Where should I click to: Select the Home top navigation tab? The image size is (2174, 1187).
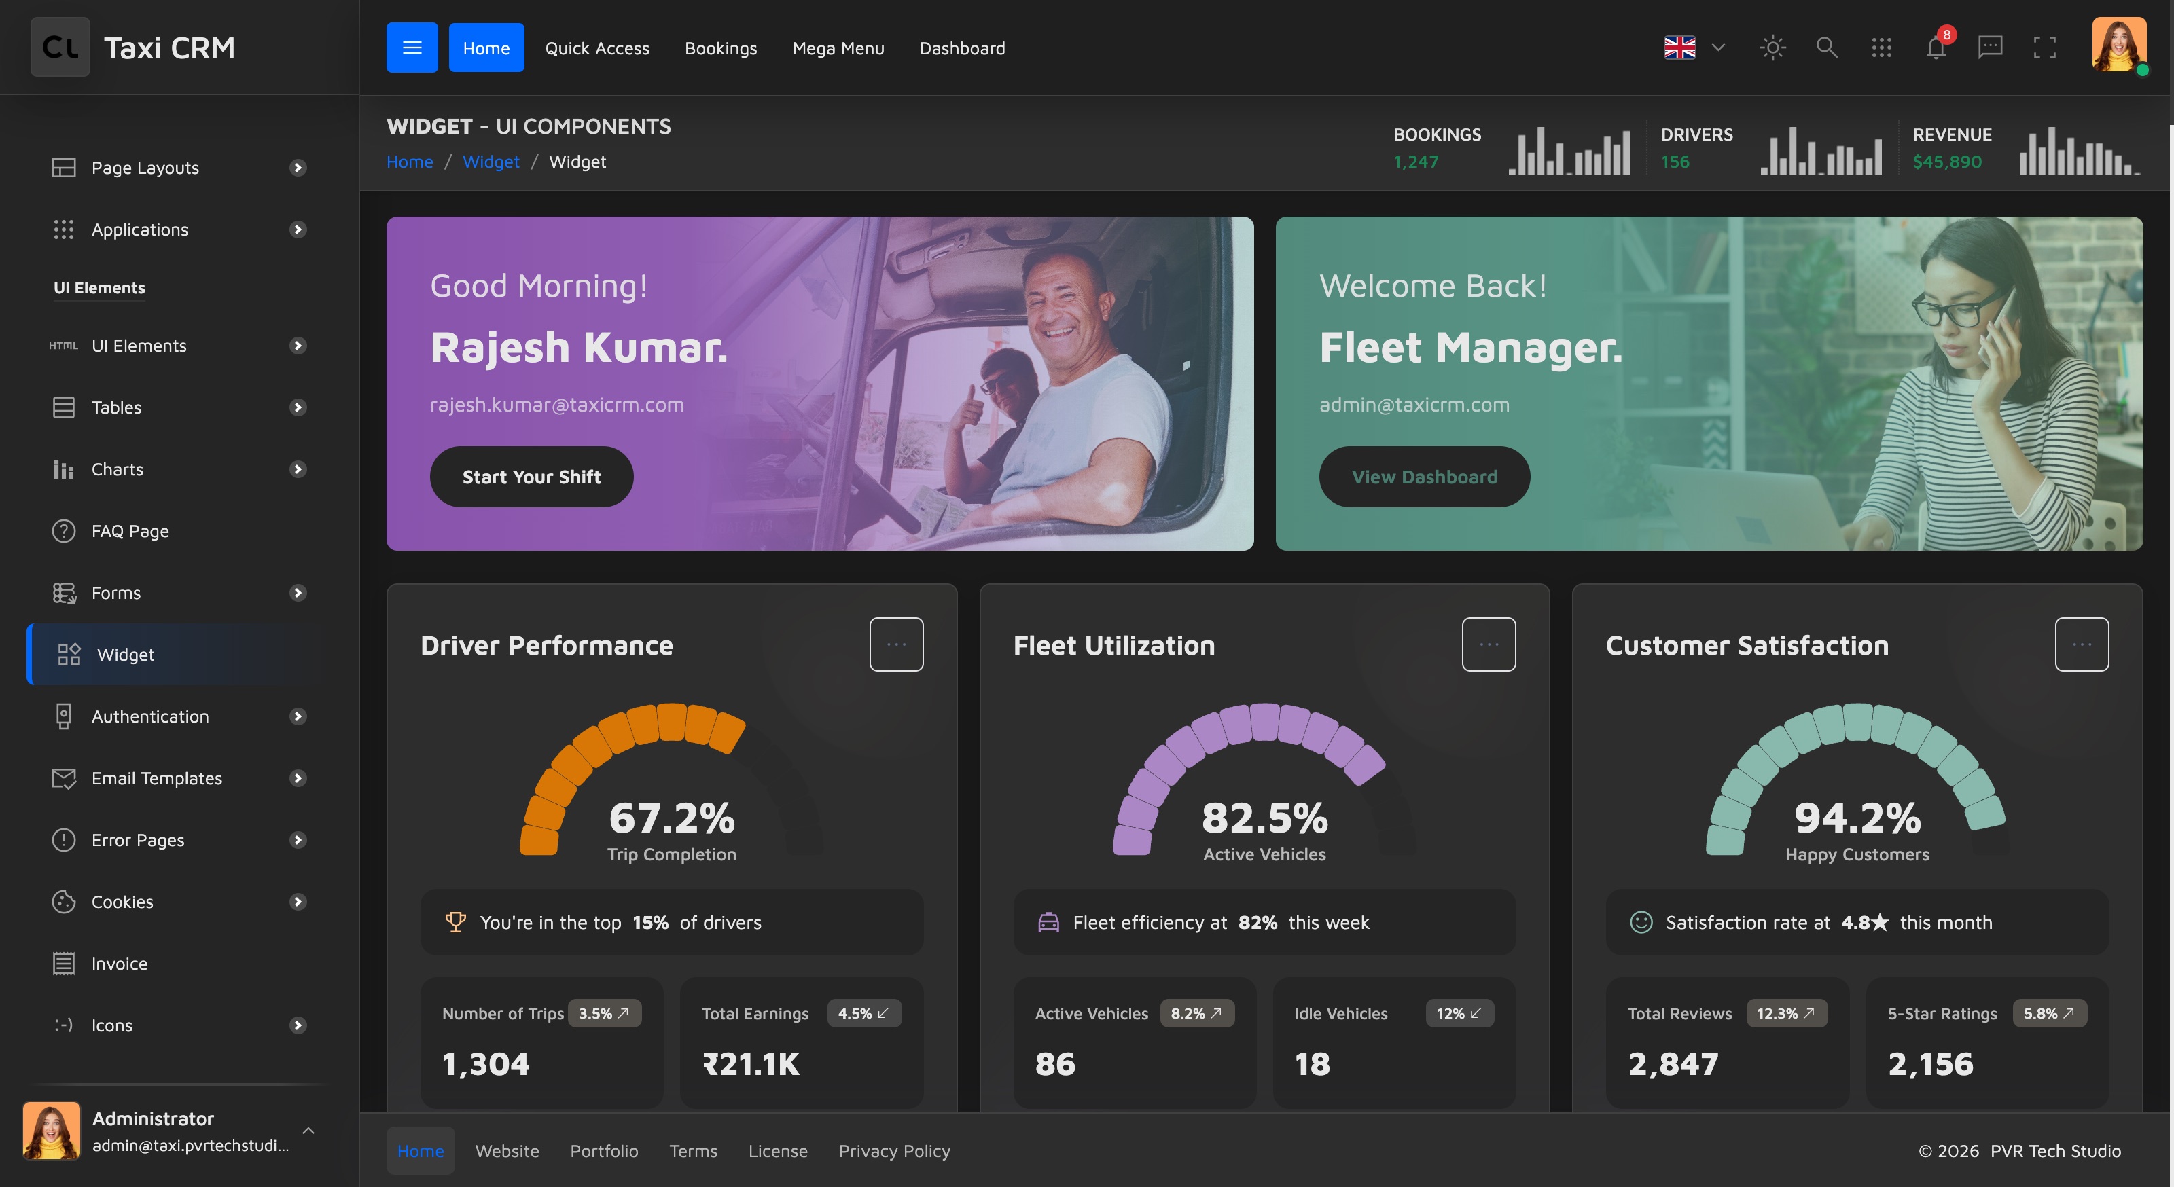tap(486, 48)
